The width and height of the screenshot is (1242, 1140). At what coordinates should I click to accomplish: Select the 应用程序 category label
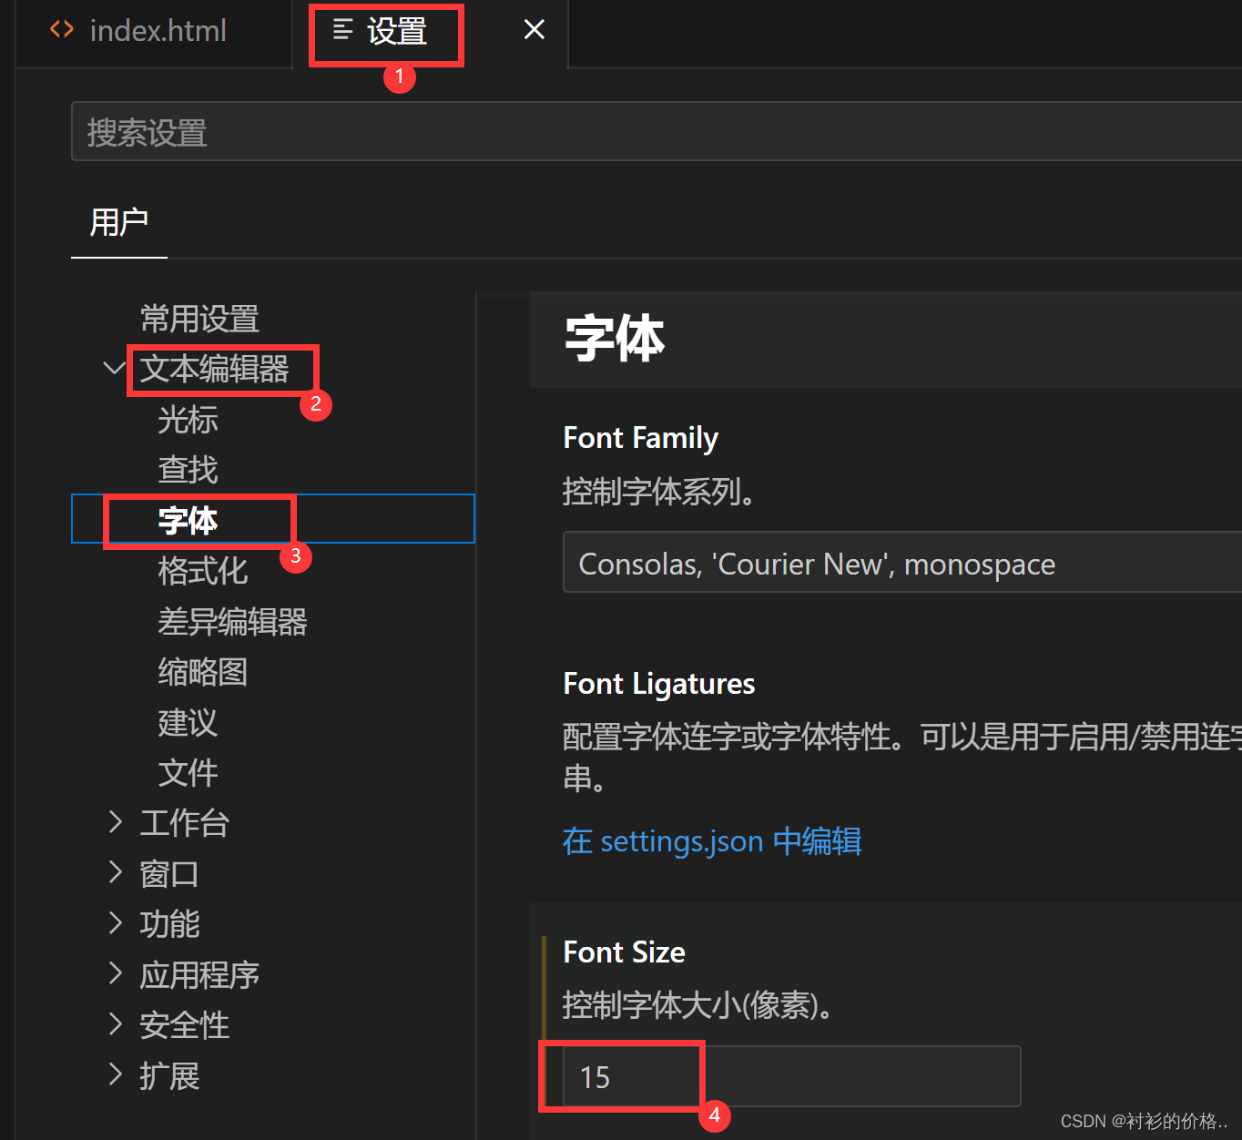pos(199,975)
